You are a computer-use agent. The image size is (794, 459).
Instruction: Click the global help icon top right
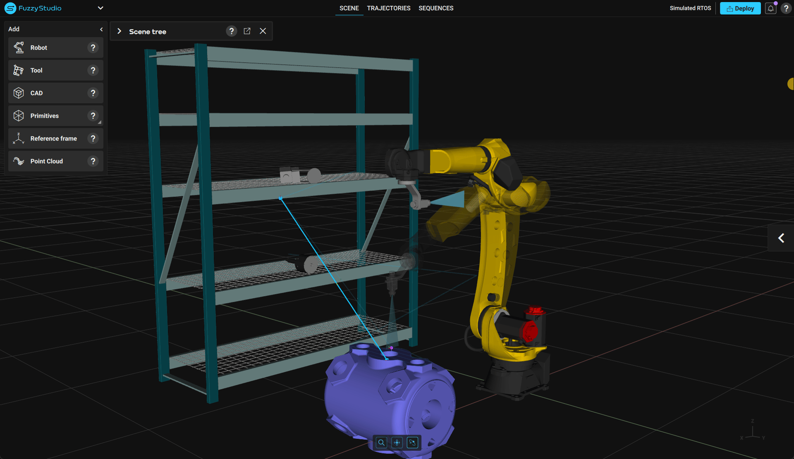[x=786, y=8]
